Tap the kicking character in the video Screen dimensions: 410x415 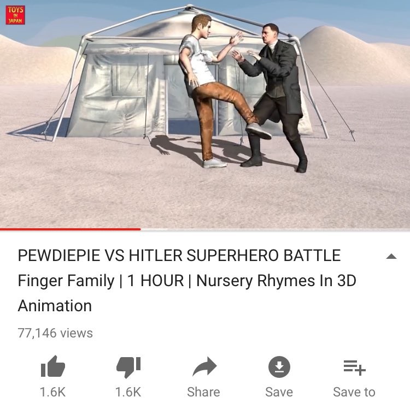[215, 90]
